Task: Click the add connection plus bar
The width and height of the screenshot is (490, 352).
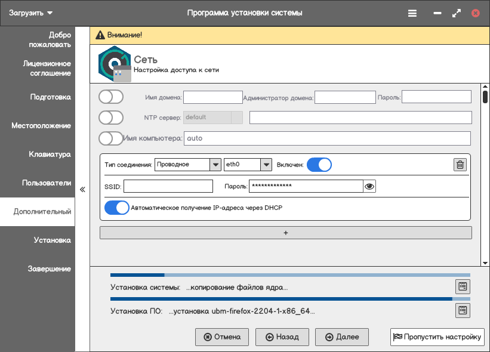Action: 285,233
